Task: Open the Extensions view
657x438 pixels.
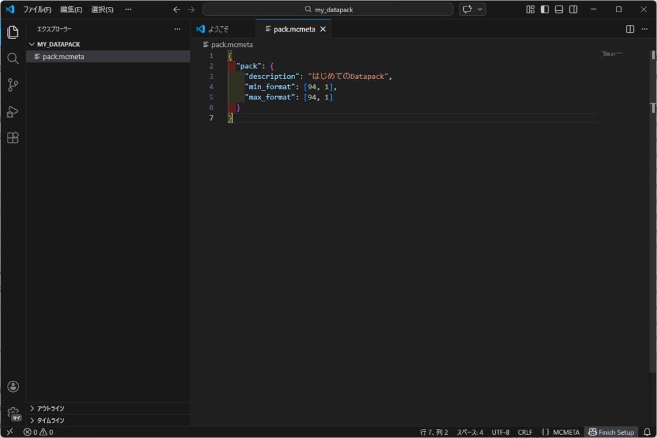Action: pos(13,137)
